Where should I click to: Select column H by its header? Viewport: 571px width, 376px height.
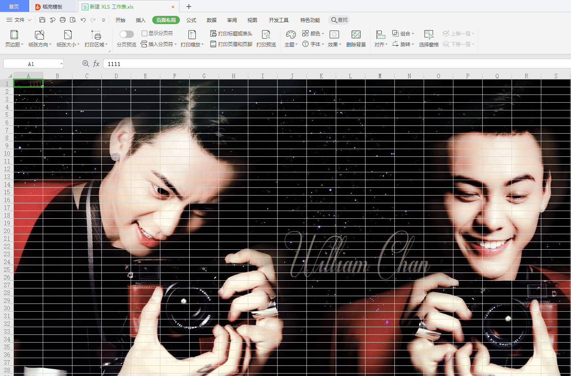coord(234,76)
